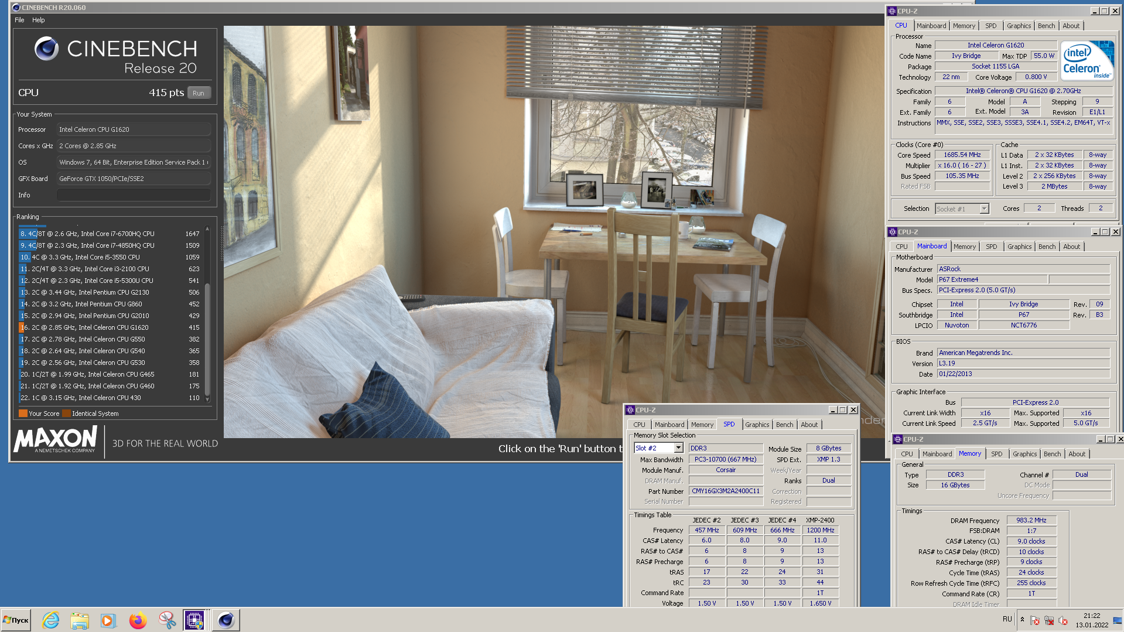This screenshot has width=1124, height=632.
Task: Launch Windows Media Player from the taskbar
Action: click(108, 620)
